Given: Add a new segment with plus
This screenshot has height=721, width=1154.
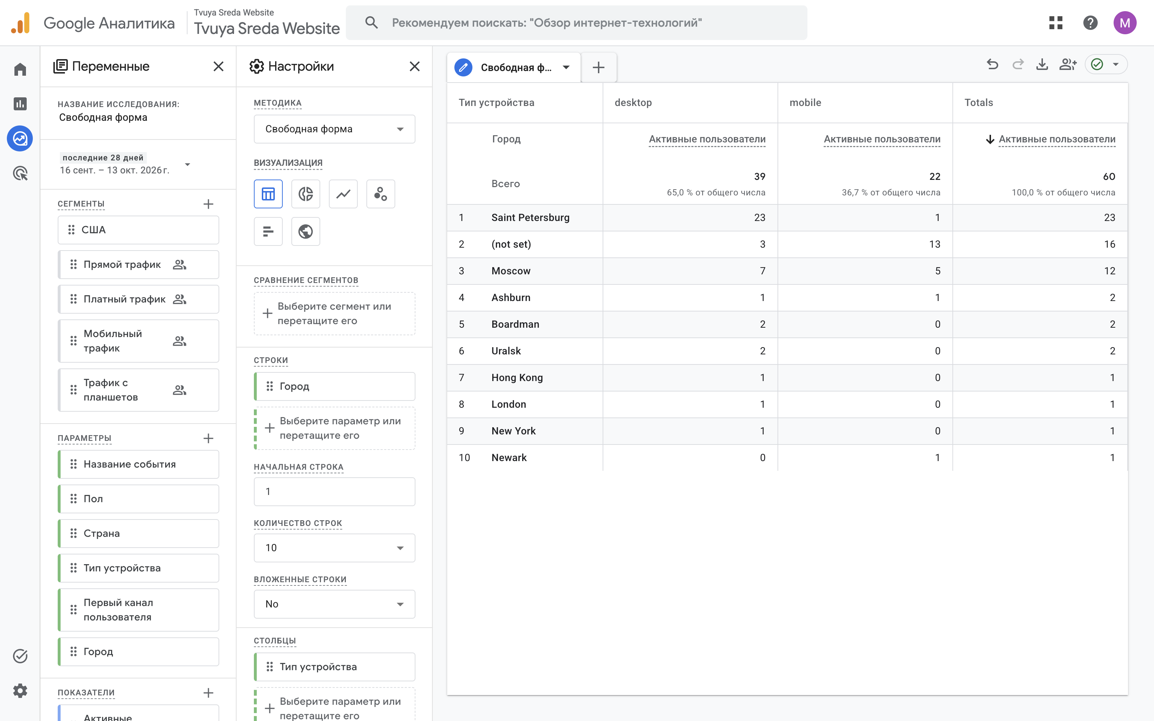Looking at the screenshot, I should pyautogui.click(x=208, y=204).
